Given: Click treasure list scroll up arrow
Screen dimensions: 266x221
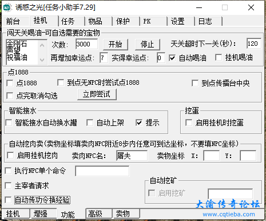Looking at the screenshot, I should coord(42,45).
